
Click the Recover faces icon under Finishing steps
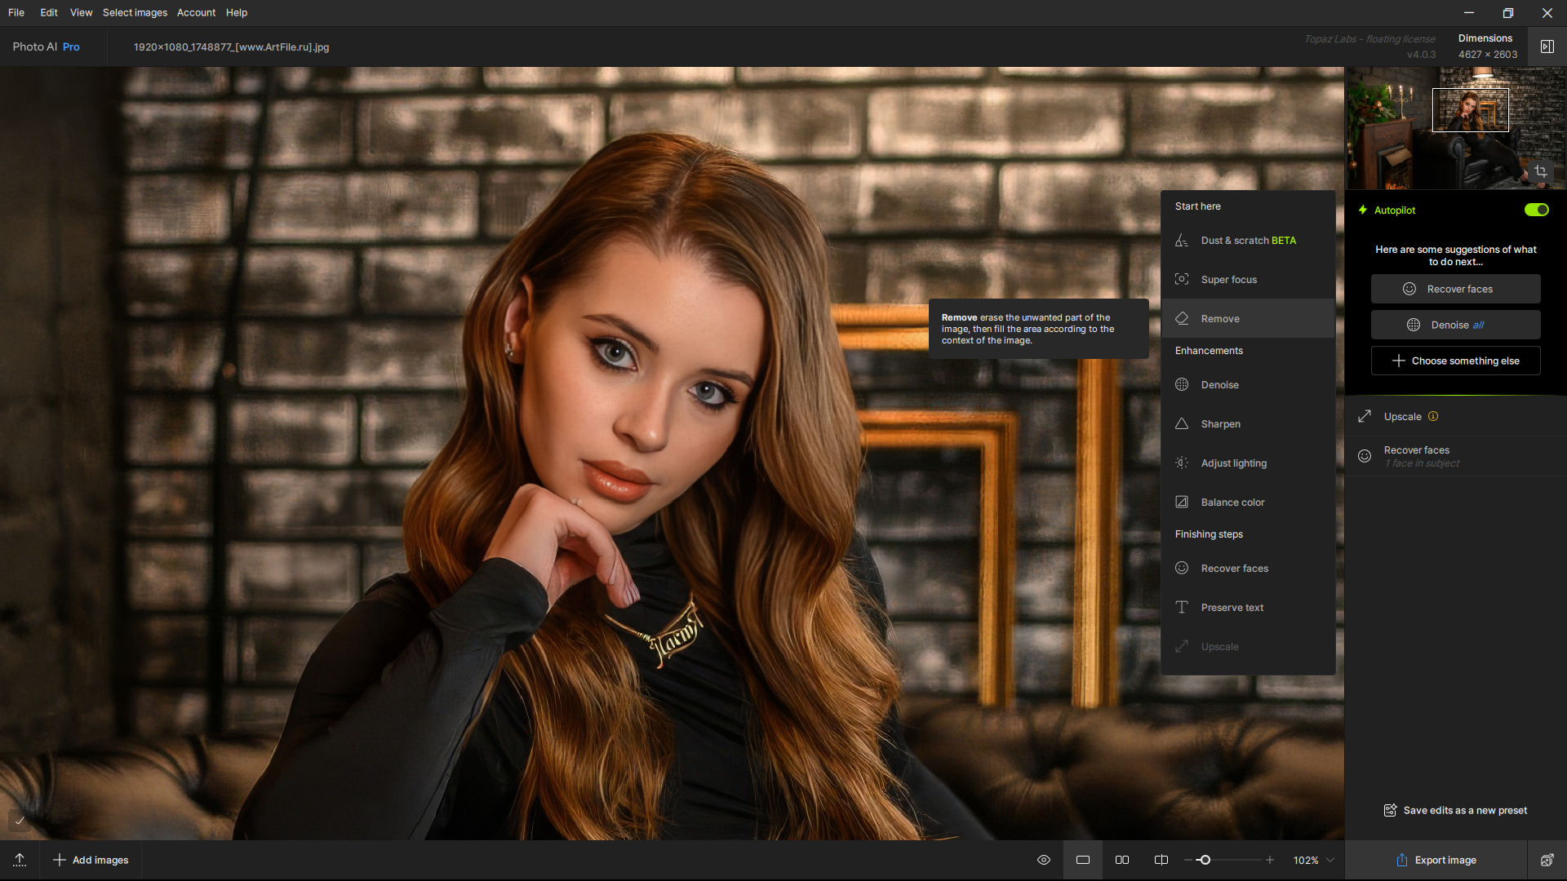(1182, 569)
